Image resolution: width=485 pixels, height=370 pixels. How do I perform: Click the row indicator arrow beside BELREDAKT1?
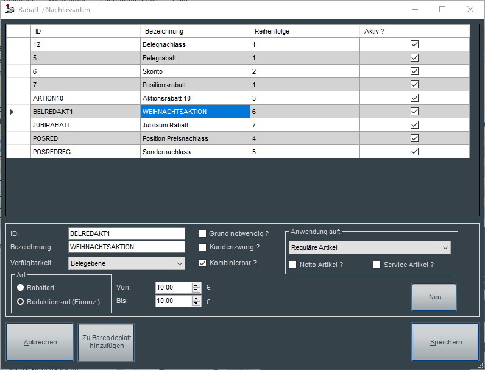coord(12,112)
